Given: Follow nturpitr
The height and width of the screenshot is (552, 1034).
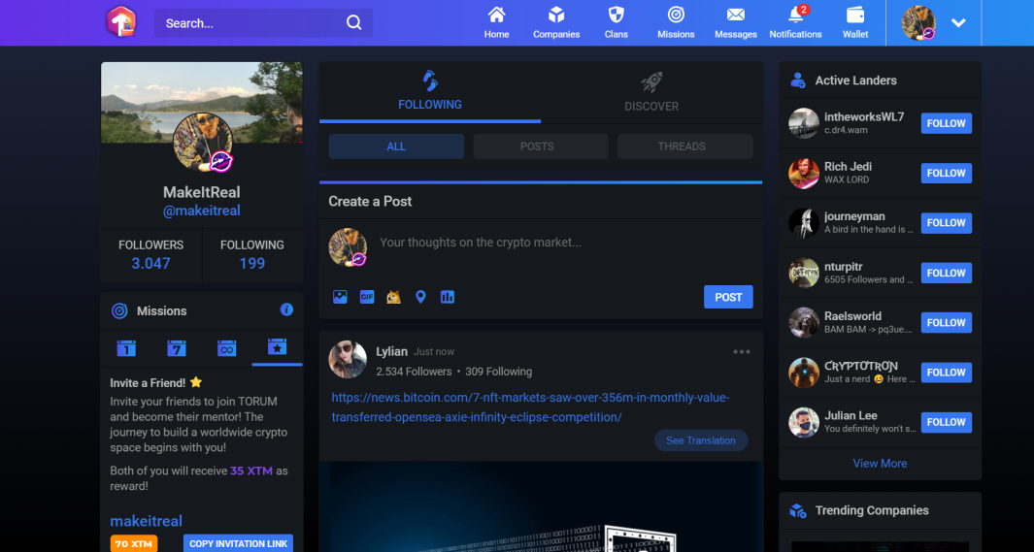Looking at the screenshot, I should 946,273.
